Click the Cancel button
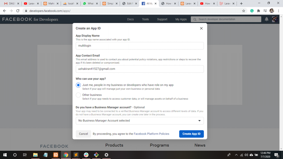The width and height of the screenshot is (283, 159). (x=83, y=134)
